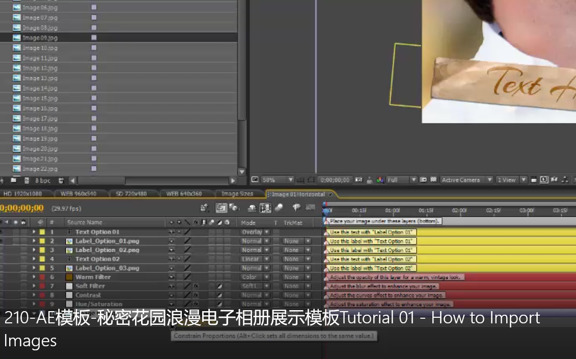Click yellow label swatch of Text Option 01
The image size is (576, 359).
point(42,232)
